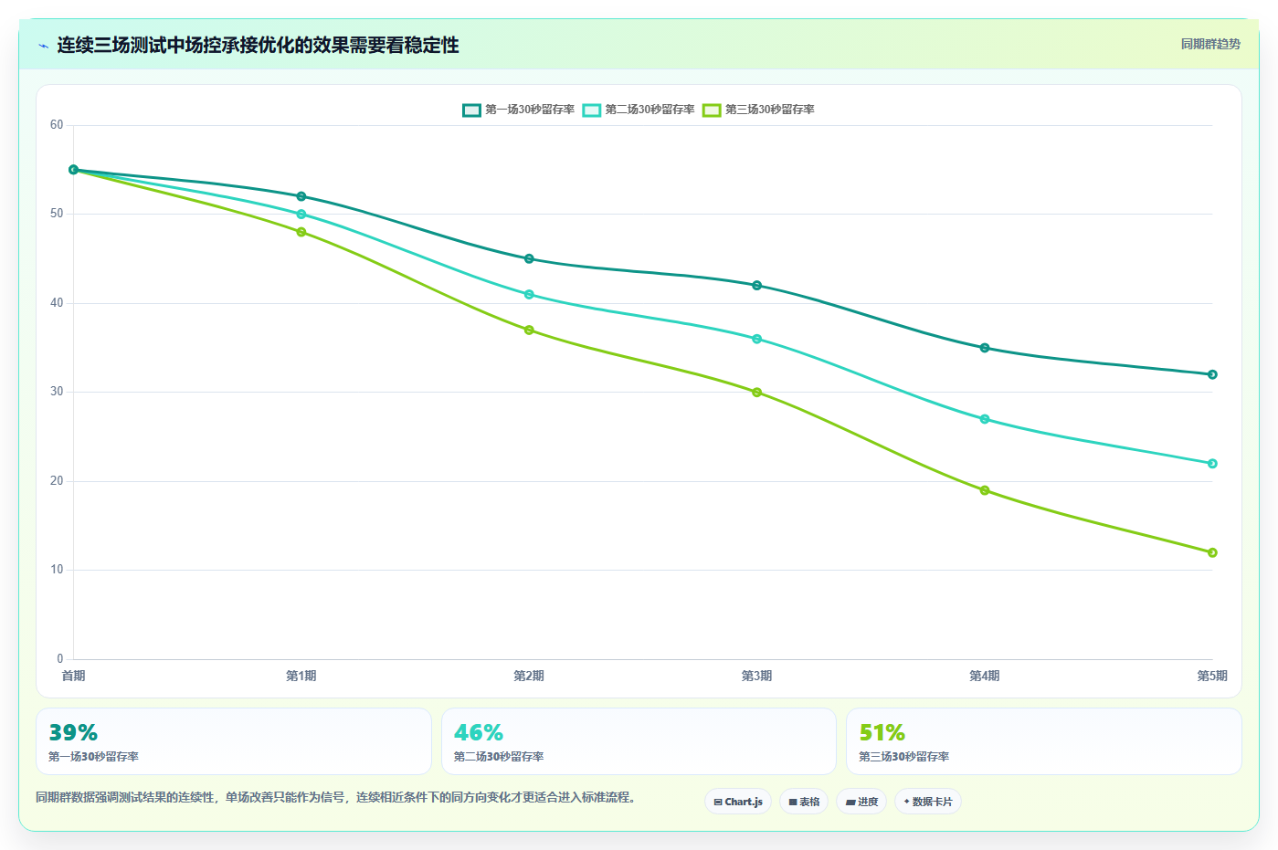
Task: Toggle the 第二场30秒留存率 legend entry
Action: click(639, 110)
